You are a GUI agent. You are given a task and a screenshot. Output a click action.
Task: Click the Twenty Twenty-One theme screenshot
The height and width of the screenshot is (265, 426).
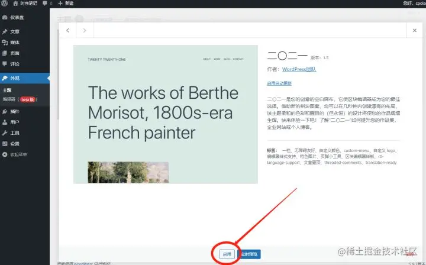(x=166, y=114)
